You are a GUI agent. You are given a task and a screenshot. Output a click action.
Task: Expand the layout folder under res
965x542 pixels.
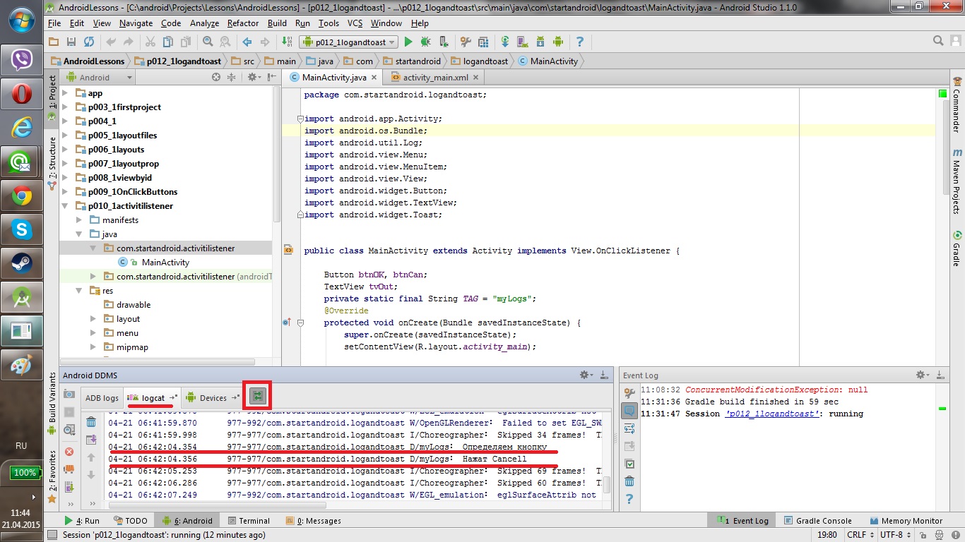pos(93,319)
